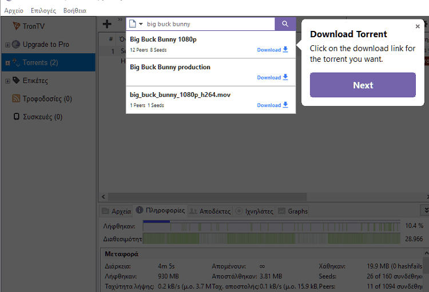Open the search provider dropdown arrow
This screenshot has height=292, width=429.
[x=141, y=24]
